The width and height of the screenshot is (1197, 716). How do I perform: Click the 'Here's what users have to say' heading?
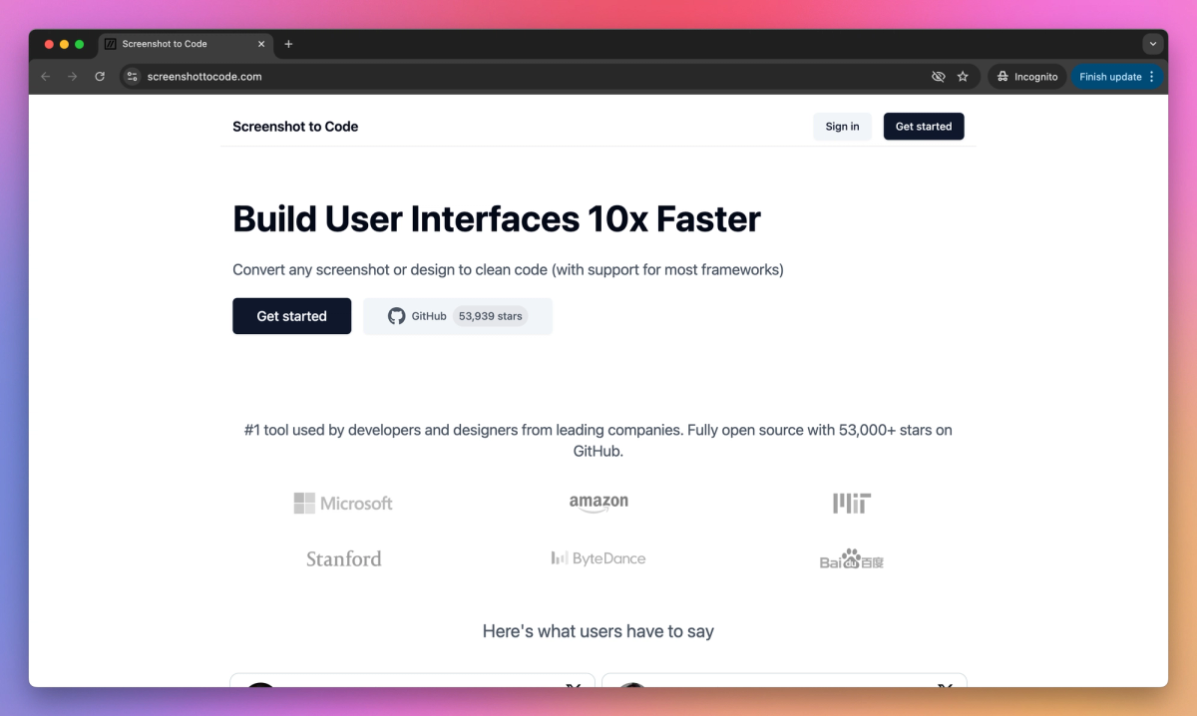point(598,631)
